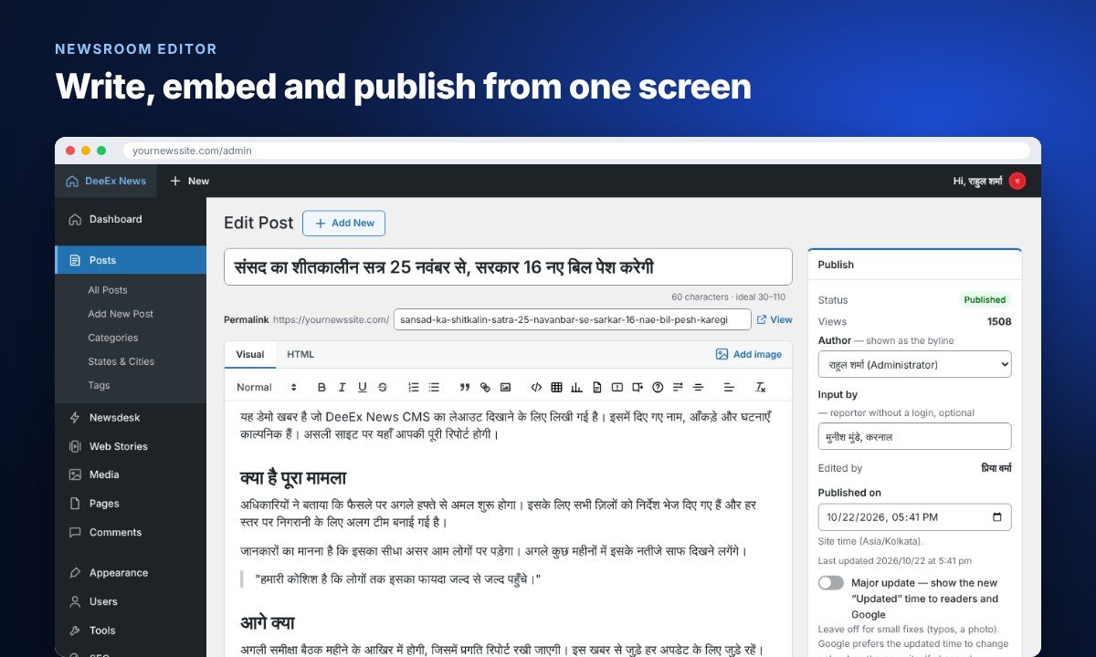1096x657 pixels.
Task: Click the heading 'आगे क्या'
Action: click(x=268, y=623)
